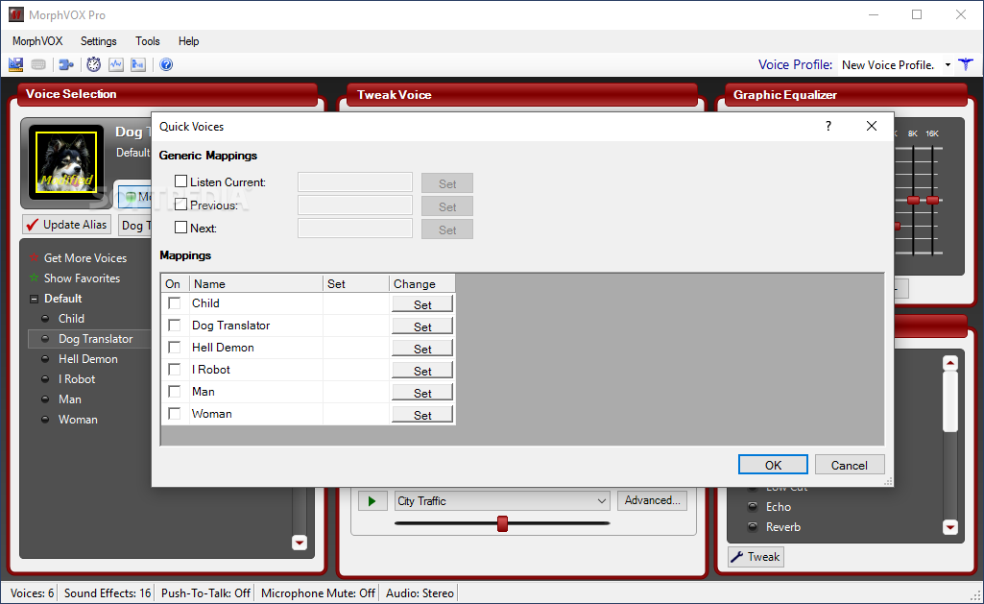Tick the On checkbox for Woman
This screenshot has height=604, width=984.
[x=175, y=414]
